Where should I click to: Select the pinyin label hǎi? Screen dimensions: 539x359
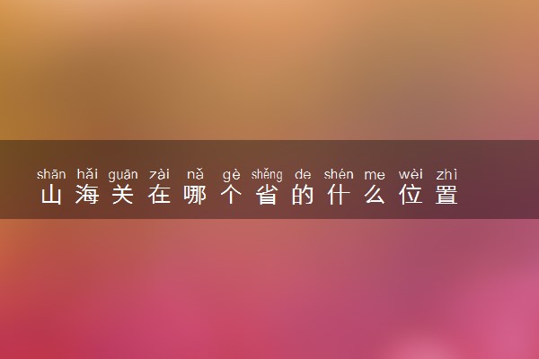(87, 174)
